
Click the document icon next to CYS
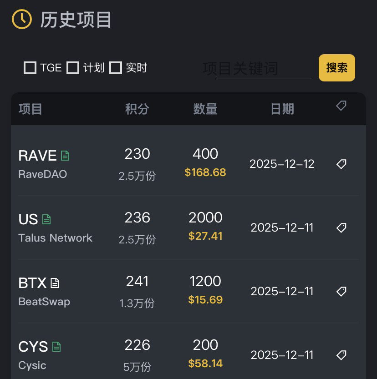pyautogui.click(x=56, y=347)
